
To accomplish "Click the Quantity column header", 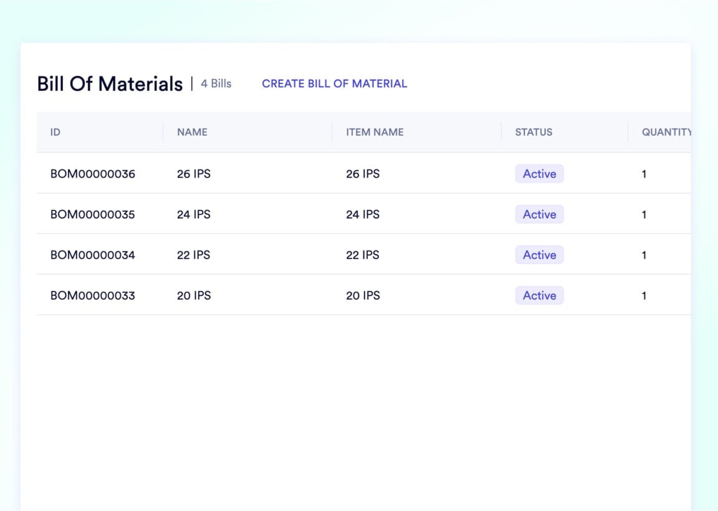I will [x=666, y=132].
